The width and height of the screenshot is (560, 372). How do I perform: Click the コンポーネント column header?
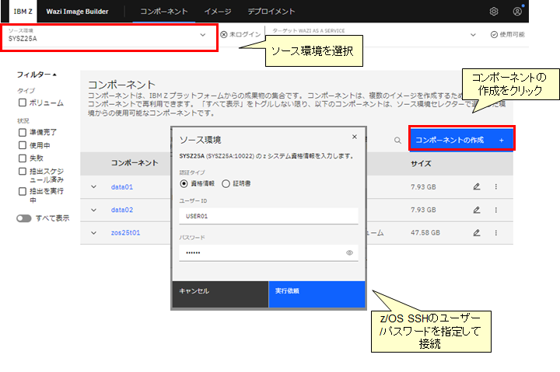pyautogui.click(x=135, y=163)
